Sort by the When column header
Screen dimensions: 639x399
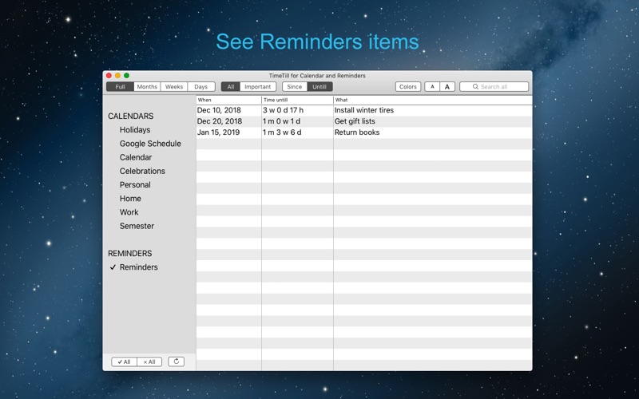[x=228, y=100]
